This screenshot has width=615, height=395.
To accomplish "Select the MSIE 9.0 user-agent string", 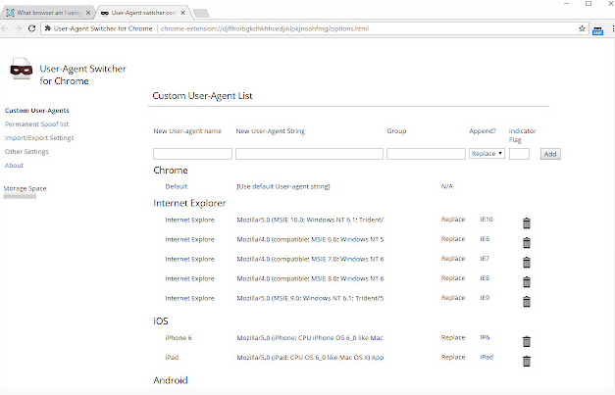I will click(x=310, y=298).
